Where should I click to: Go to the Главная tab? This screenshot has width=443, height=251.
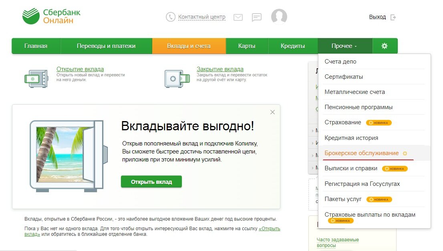point(36,46)
